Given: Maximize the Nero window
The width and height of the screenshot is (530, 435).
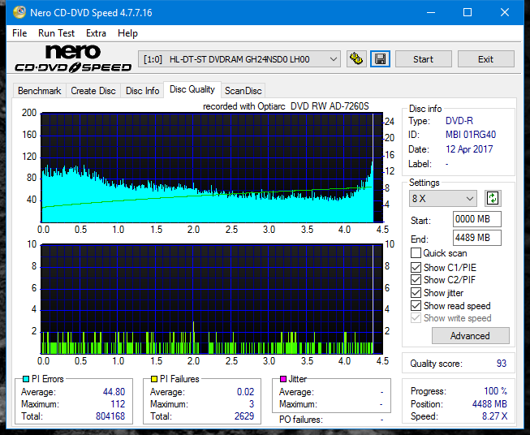Looking at the screenshot, I should 468,12.
